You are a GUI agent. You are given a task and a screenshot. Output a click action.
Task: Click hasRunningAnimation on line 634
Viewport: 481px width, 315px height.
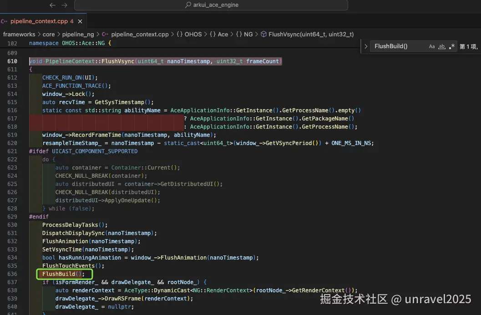coord(90,258)
